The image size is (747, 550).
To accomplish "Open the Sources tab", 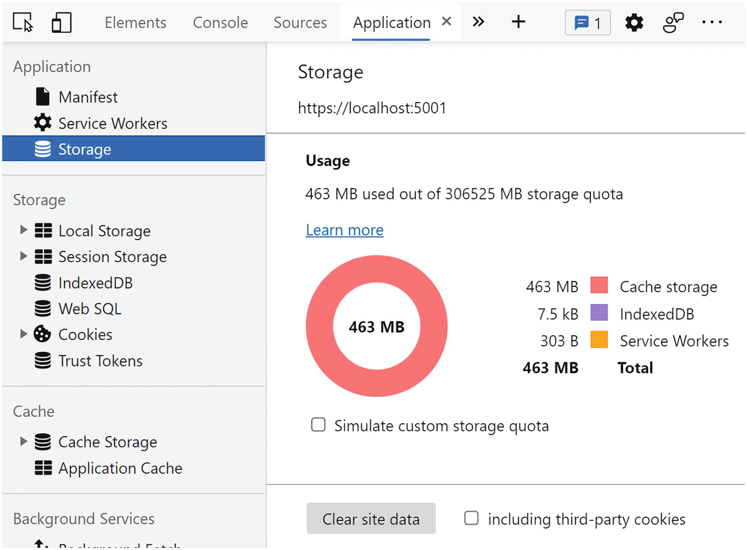I will pos(300,23).
